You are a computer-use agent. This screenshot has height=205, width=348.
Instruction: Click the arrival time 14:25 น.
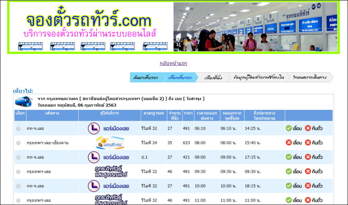[253, 128]
